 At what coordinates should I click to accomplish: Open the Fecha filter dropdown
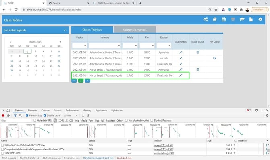pyautogui.click(x=79, y=45)
